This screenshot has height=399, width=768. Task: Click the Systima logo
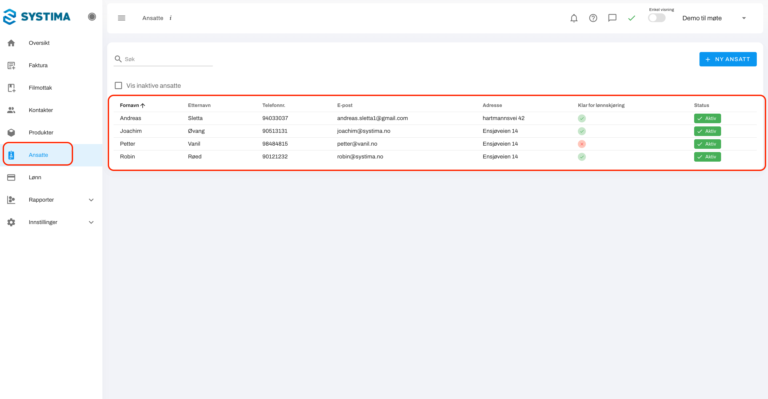pyautogui.click(x=37, y=17)
